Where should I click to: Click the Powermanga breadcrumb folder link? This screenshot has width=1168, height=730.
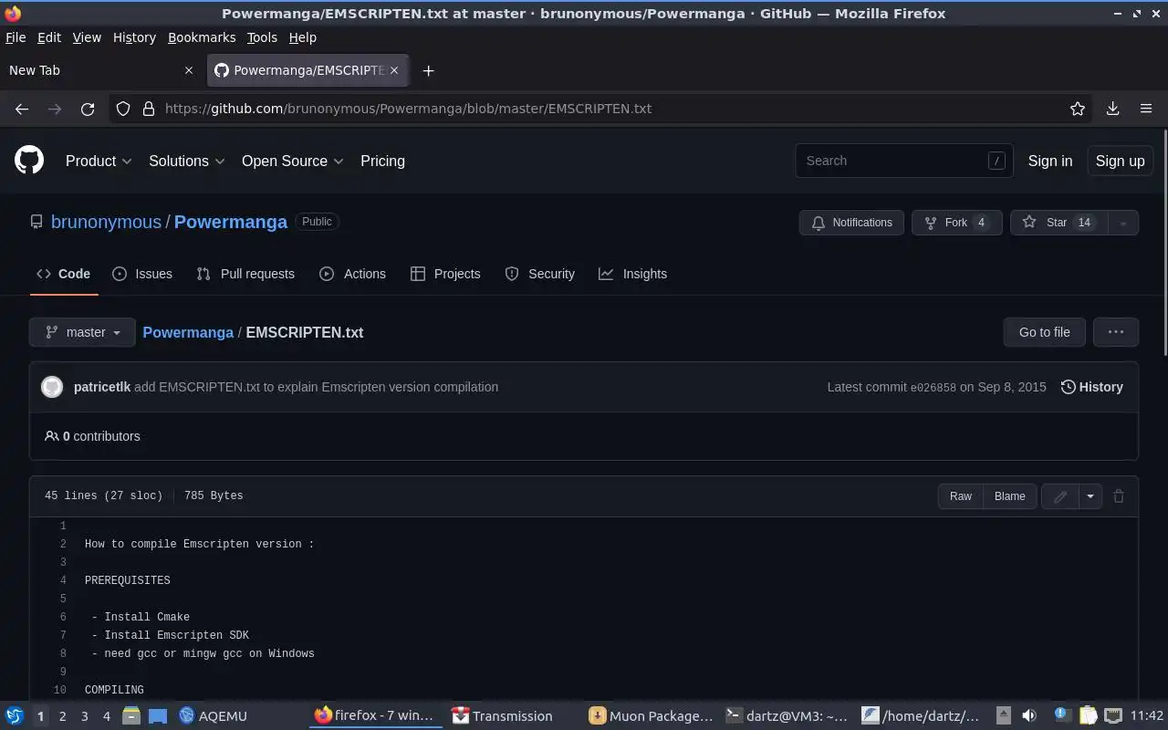(188, 332)
